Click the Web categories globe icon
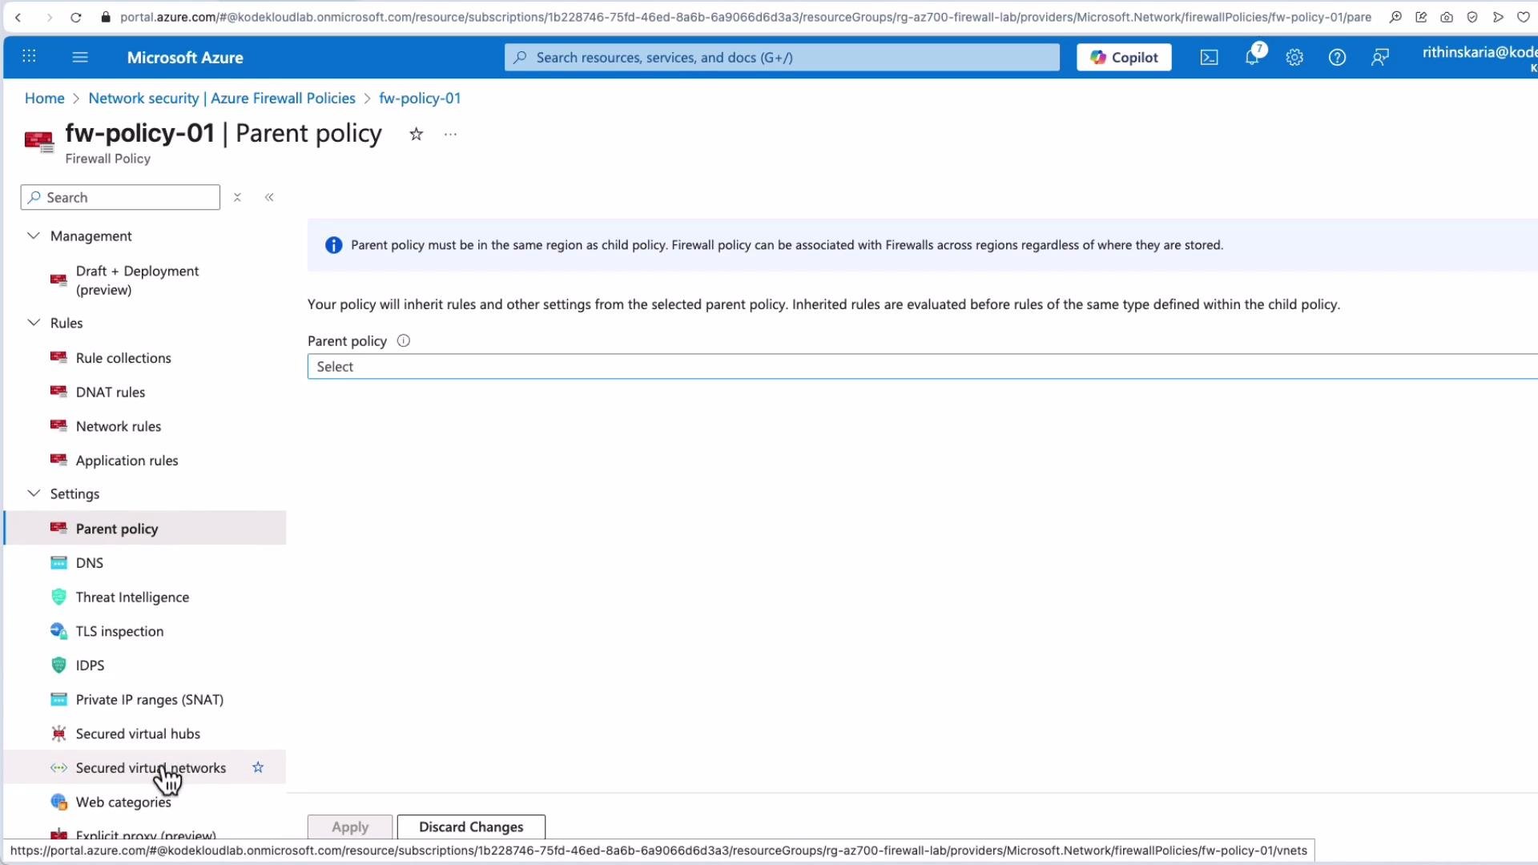 click(x=58, y=803)
